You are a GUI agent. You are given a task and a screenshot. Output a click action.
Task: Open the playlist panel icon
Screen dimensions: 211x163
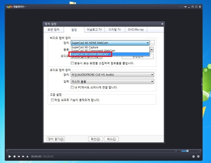[x=193, y=157]
